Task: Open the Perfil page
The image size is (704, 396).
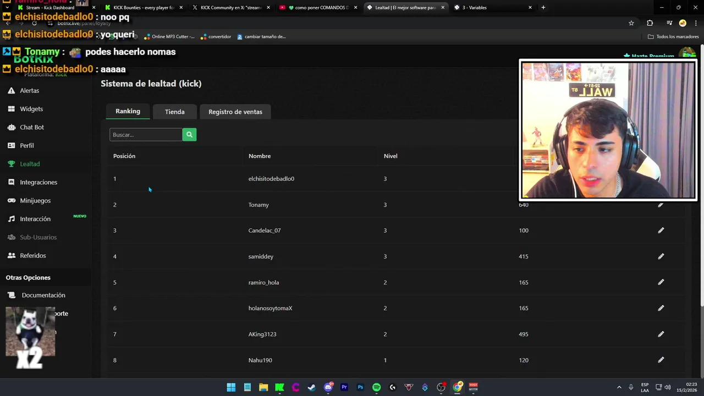Action: (27, 146)
